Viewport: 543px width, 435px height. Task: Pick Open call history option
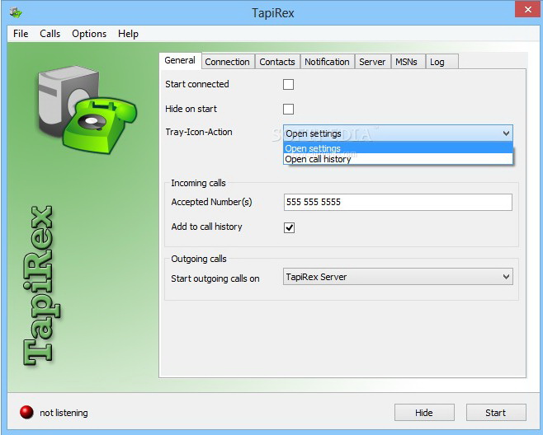[398, 159]
